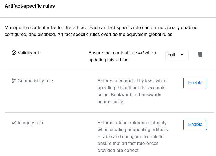Viewport: 216px width, 156px height.
Task: Select the Compatibility rule label
Action: point(35,81)
